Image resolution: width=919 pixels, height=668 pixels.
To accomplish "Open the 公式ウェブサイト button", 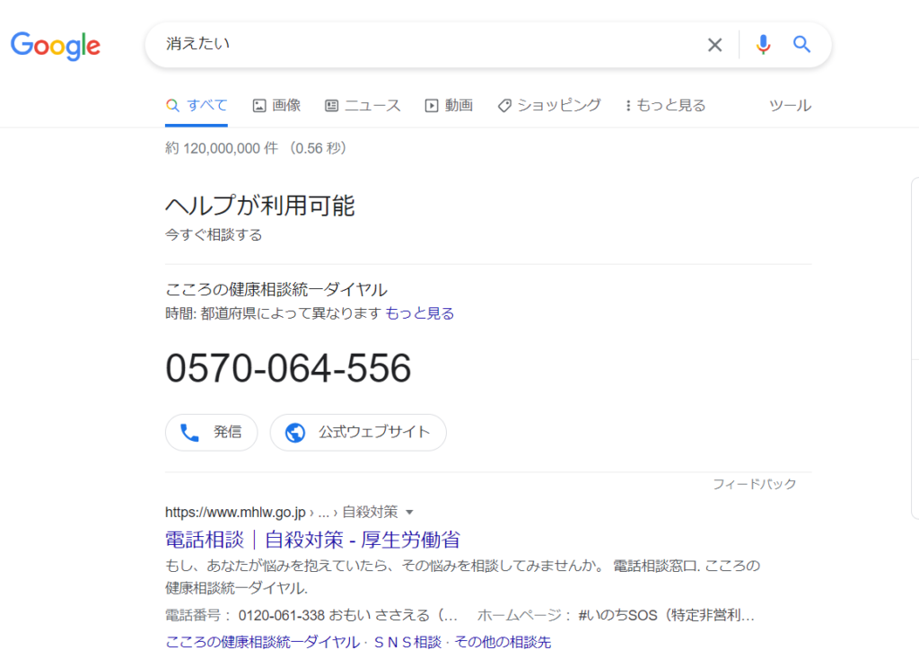I will [358, 433].
